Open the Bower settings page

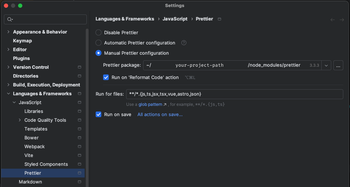[32, 138]
